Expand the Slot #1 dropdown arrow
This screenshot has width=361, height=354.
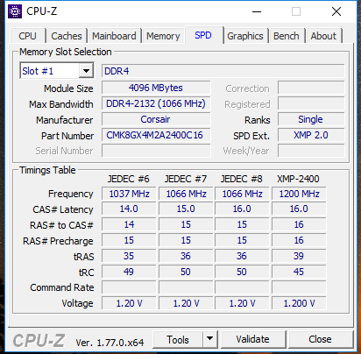coord(86,71)
